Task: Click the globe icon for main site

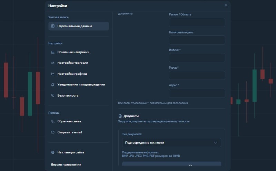Action: 53,152
